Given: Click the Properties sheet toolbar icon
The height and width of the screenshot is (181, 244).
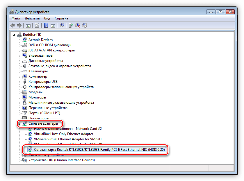Looking at the screenshot, I should point(37,26).
